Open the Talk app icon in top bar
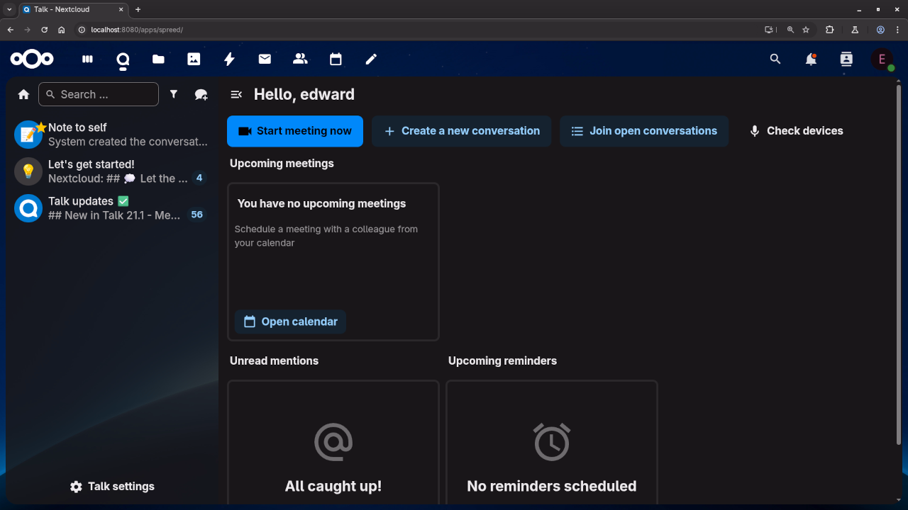Image resolution: width=908 pixels, height=510 pixels. (x=123, y=59)
